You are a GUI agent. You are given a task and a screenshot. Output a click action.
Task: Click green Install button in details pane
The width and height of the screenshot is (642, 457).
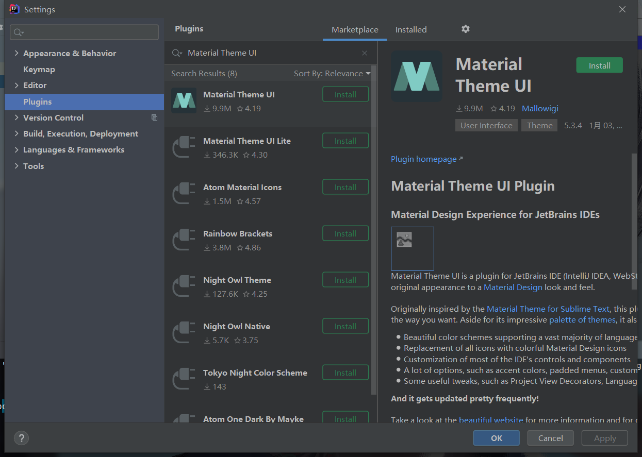click(599, 65)
